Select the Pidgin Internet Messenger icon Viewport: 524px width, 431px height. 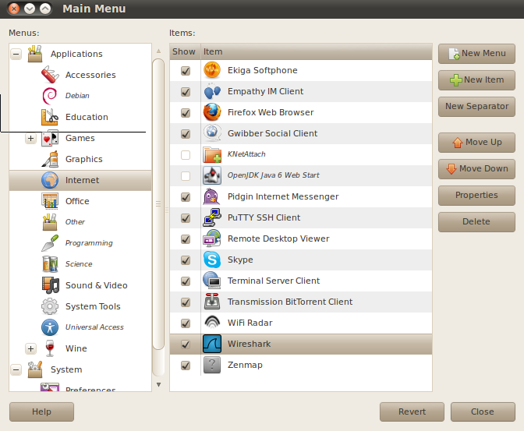tap(212, 196)
